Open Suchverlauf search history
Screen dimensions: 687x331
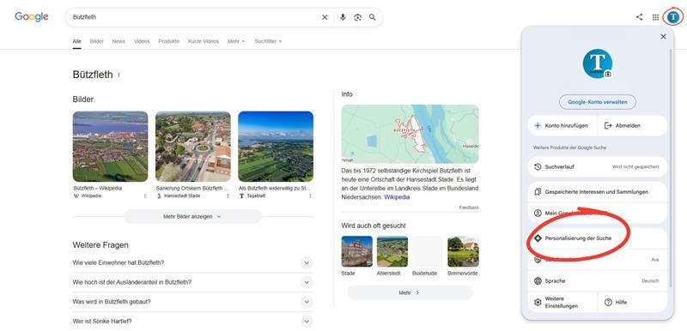(x=597, y=166)
